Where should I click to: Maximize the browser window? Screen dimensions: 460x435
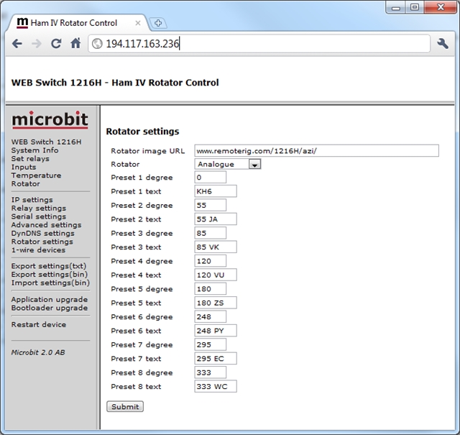(415, 7)
